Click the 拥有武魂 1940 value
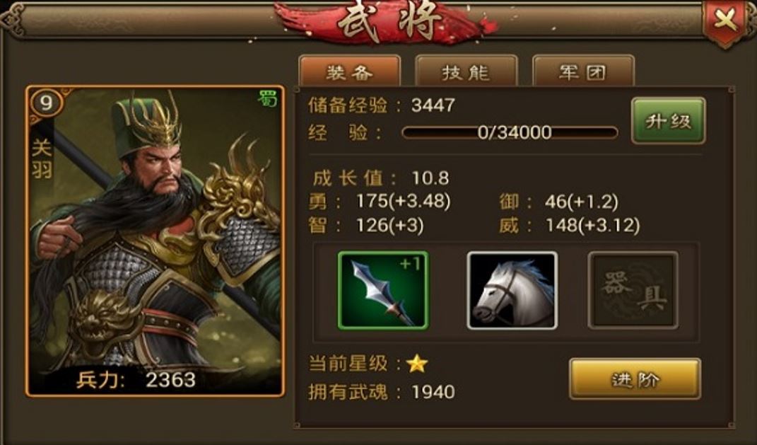This screenshot has height=445, width=757. tap(433, 393)
